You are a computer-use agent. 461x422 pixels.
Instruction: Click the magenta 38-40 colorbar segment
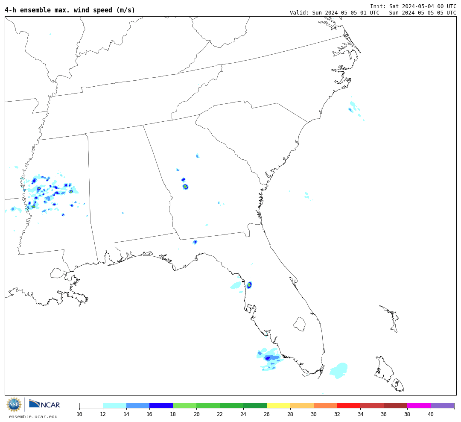click(x=419, y=406)
